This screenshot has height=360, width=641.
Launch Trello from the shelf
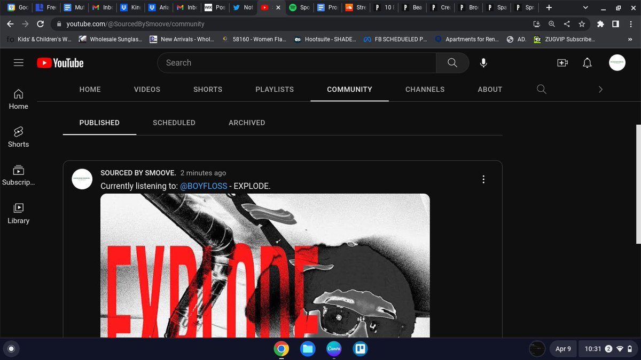pos(360,349)
